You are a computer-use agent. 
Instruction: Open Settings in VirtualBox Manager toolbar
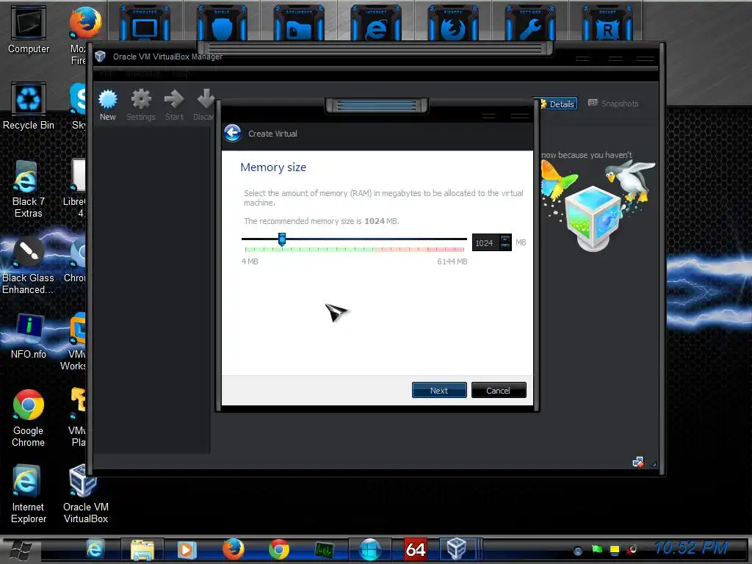pyautogui.click(x=141, y=105)
